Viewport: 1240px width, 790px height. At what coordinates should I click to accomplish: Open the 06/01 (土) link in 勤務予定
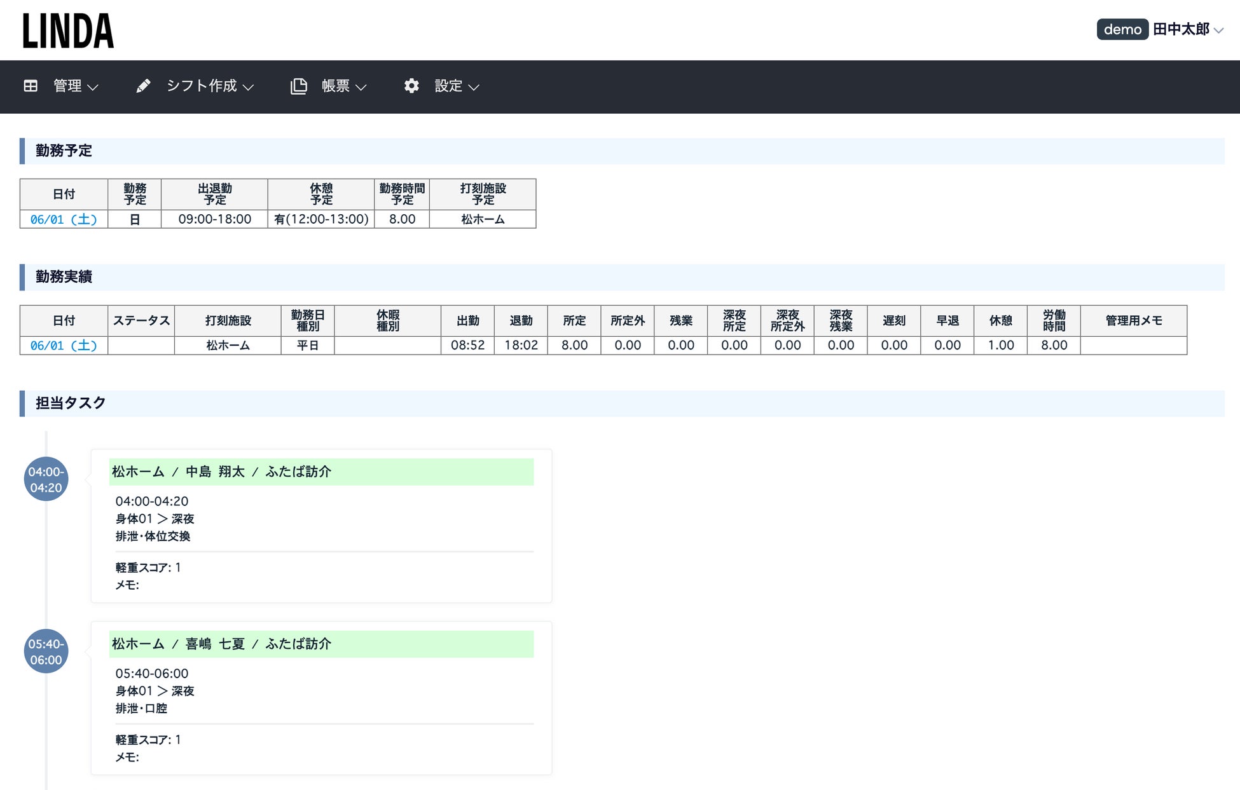(64, 219)
